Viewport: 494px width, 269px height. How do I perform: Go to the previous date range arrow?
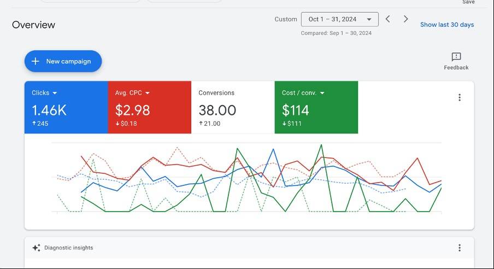pos(387,19)
